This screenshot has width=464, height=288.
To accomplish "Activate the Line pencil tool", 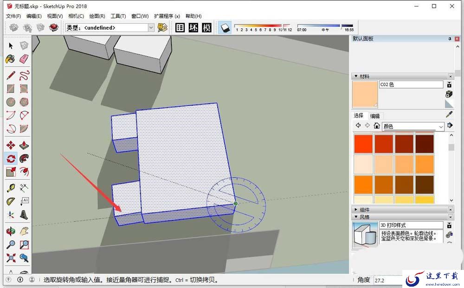I will point(11,76).
